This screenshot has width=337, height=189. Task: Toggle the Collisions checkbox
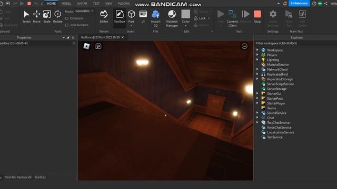click(67, 18)
